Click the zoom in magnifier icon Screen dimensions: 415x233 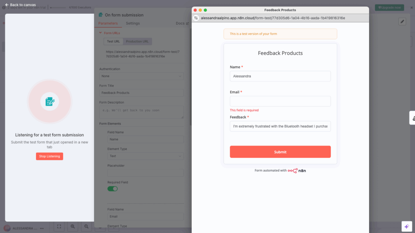pos(73,227)
